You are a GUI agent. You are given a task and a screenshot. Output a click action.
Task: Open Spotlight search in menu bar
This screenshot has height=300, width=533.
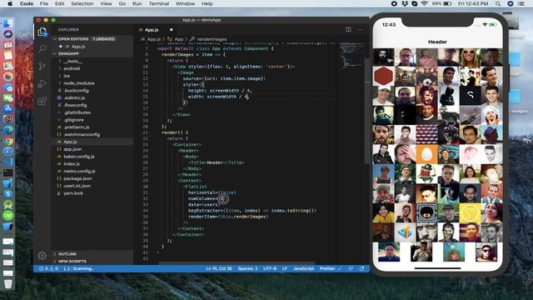coord(498,3)
